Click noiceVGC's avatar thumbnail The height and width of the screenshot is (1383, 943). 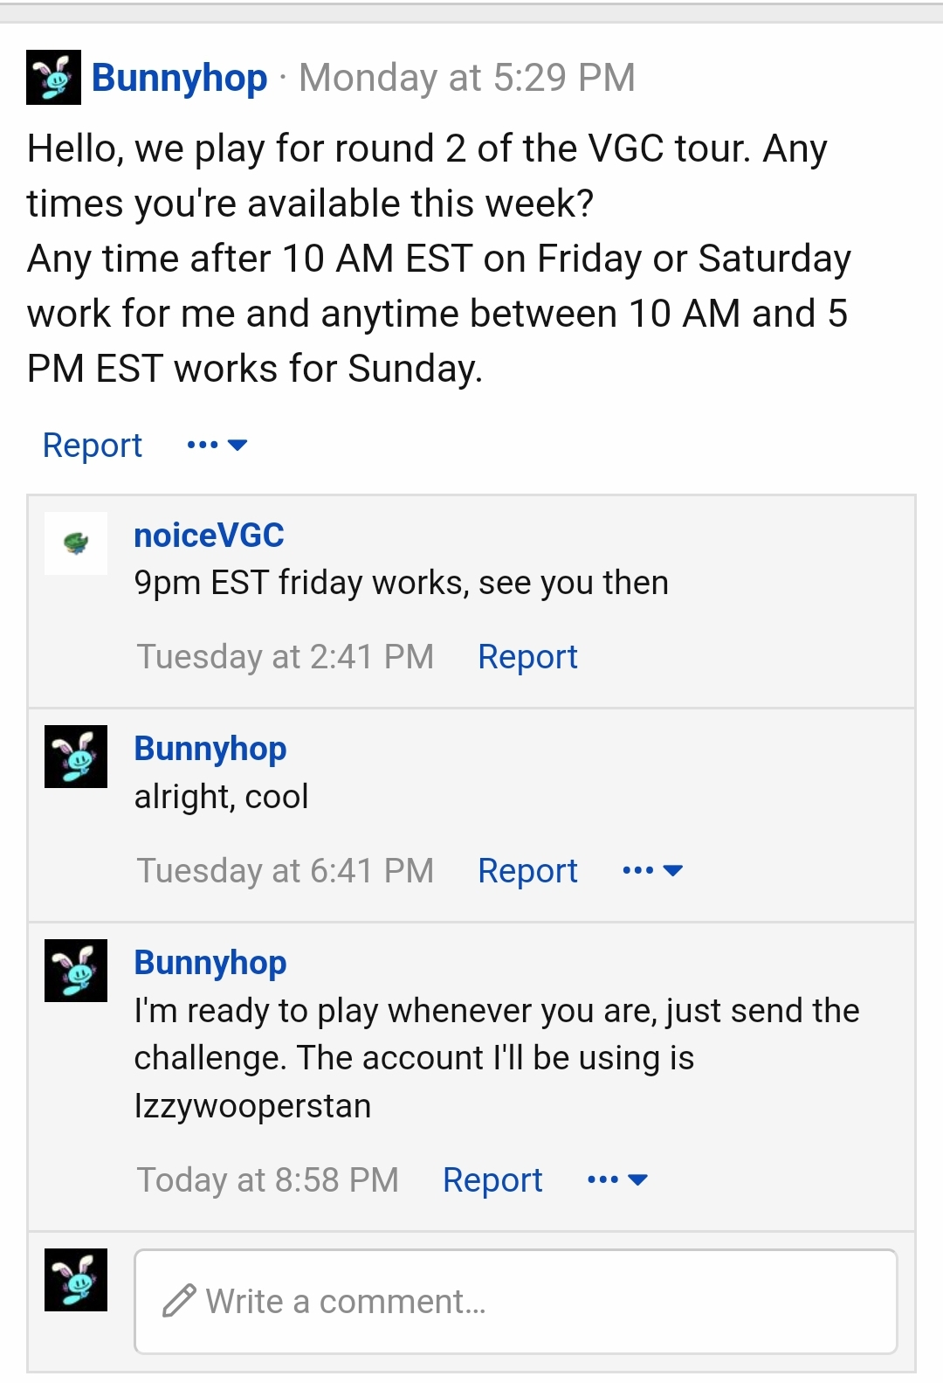pos(76,543)
